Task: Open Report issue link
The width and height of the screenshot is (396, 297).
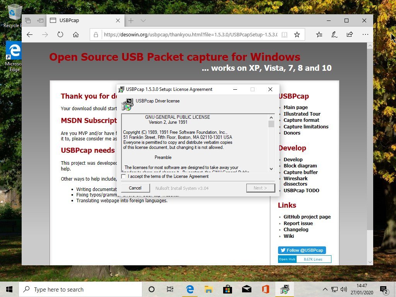Action: tap(298, 223)
